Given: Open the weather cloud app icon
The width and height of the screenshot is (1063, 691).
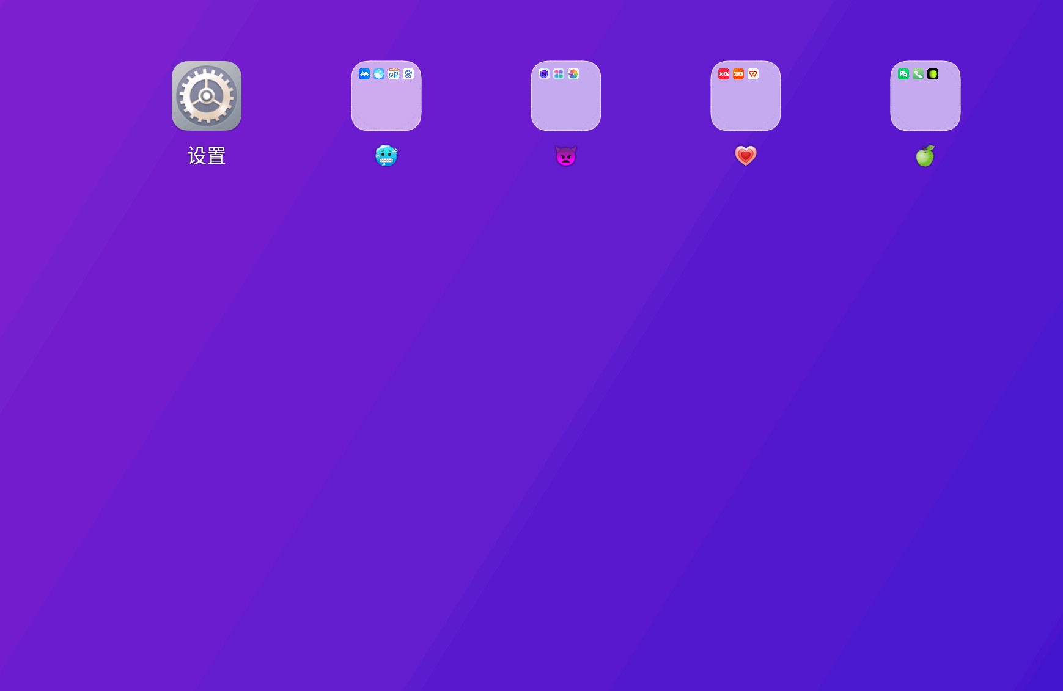Looking at the screenshot, I should click(379, 74).
